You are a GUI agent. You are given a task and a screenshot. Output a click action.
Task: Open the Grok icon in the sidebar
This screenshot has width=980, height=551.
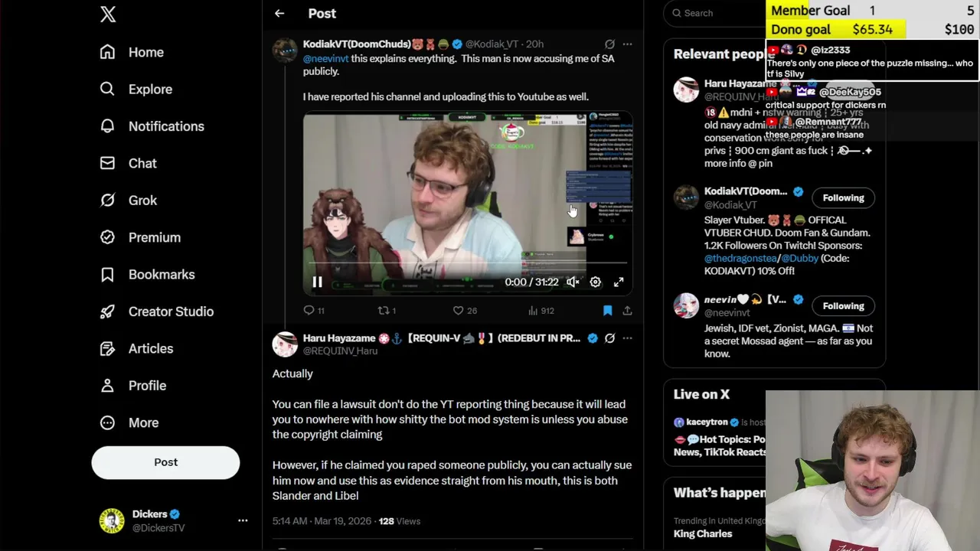(x=108, y=200)
